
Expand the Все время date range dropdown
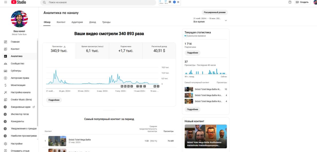[226, 20]
